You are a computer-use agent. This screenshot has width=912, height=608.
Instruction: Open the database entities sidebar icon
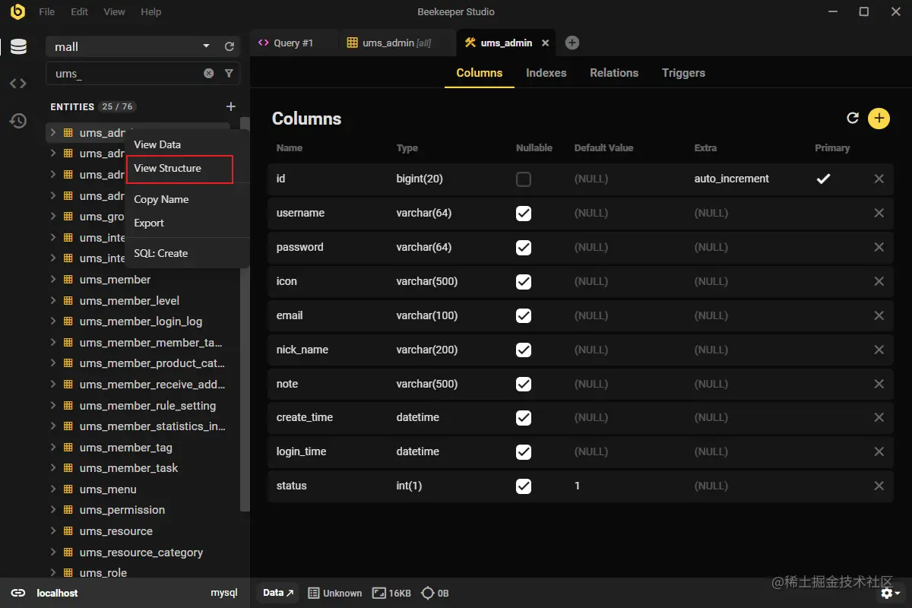(x=18, y=47)
